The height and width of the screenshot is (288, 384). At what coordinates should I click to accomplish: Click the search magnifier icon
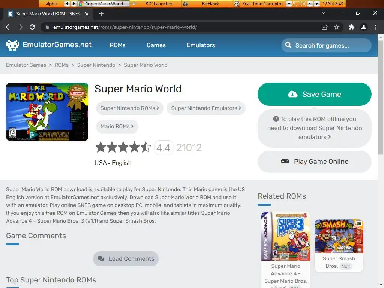coord(288,45)
